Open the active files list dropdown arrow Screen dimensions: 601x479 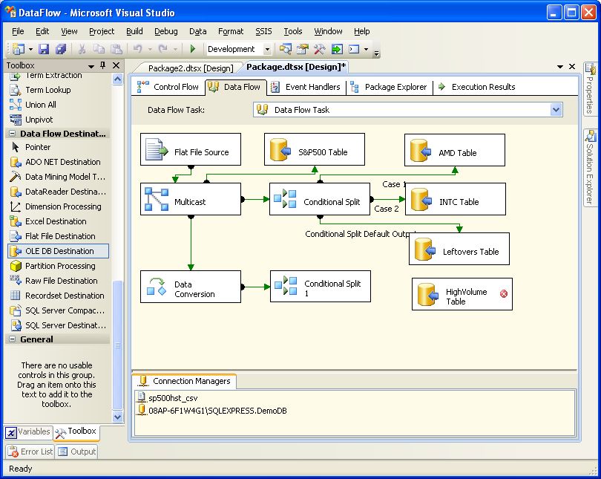[560, 66]
